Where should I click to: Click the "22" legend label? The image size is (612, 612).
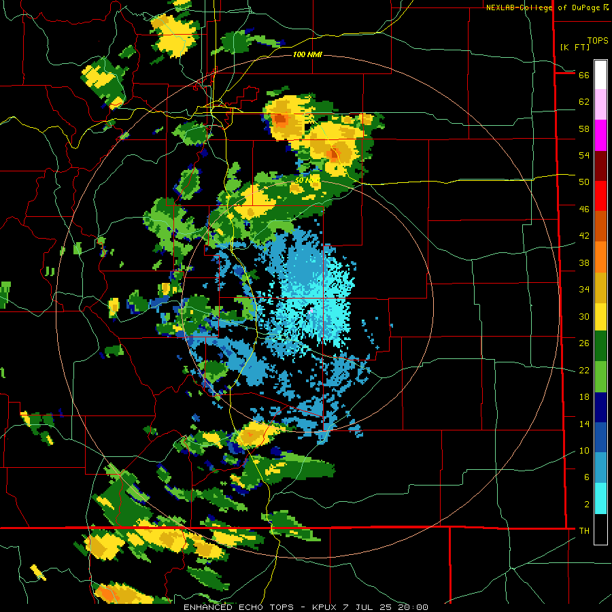[584, 370]
